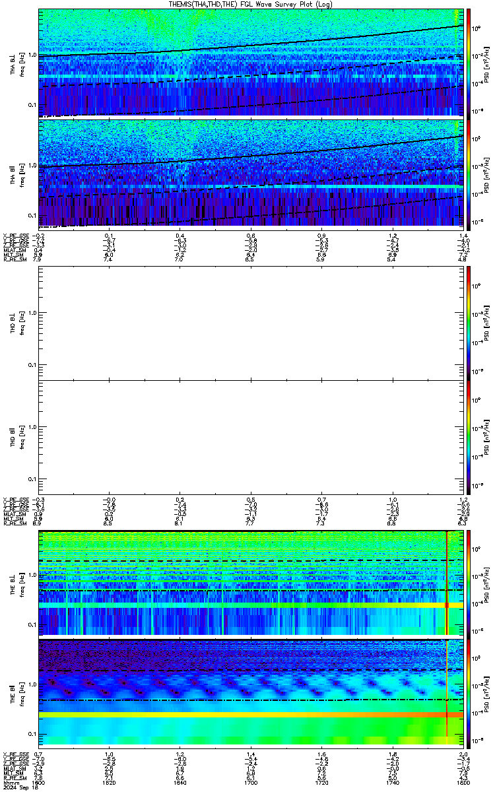Click the color bar beside the THD BII panel
This screenshot has height=792, width=495.
click(469, 437)
